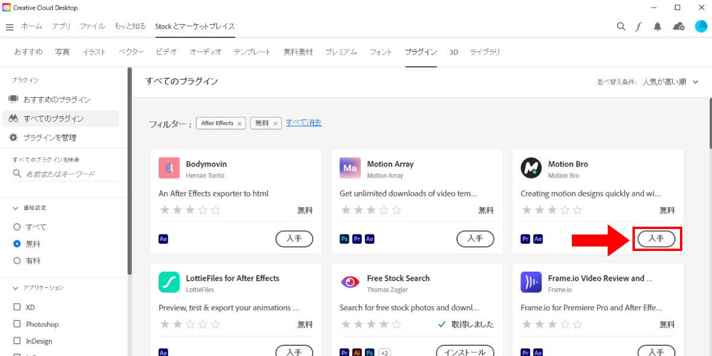Click the Bodymovin plugin icon
Screen dimensions: 712x356
[169, 168]
